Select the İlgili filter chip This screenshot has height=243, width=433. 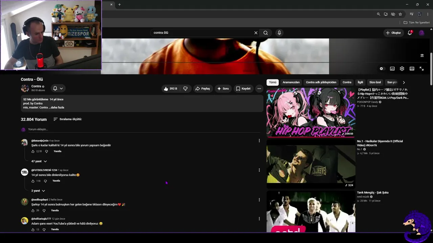(x=360, y=82)
